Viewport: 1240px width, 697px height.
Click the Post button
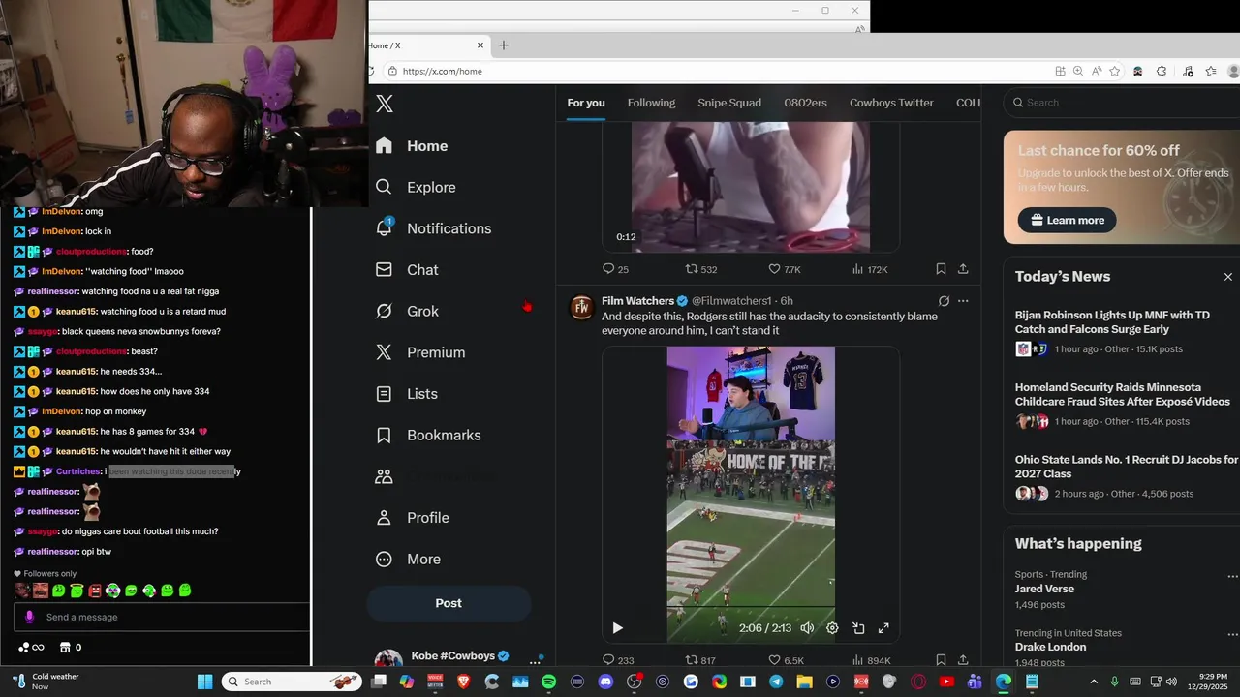pyautogui.click(x=449, y=603)
